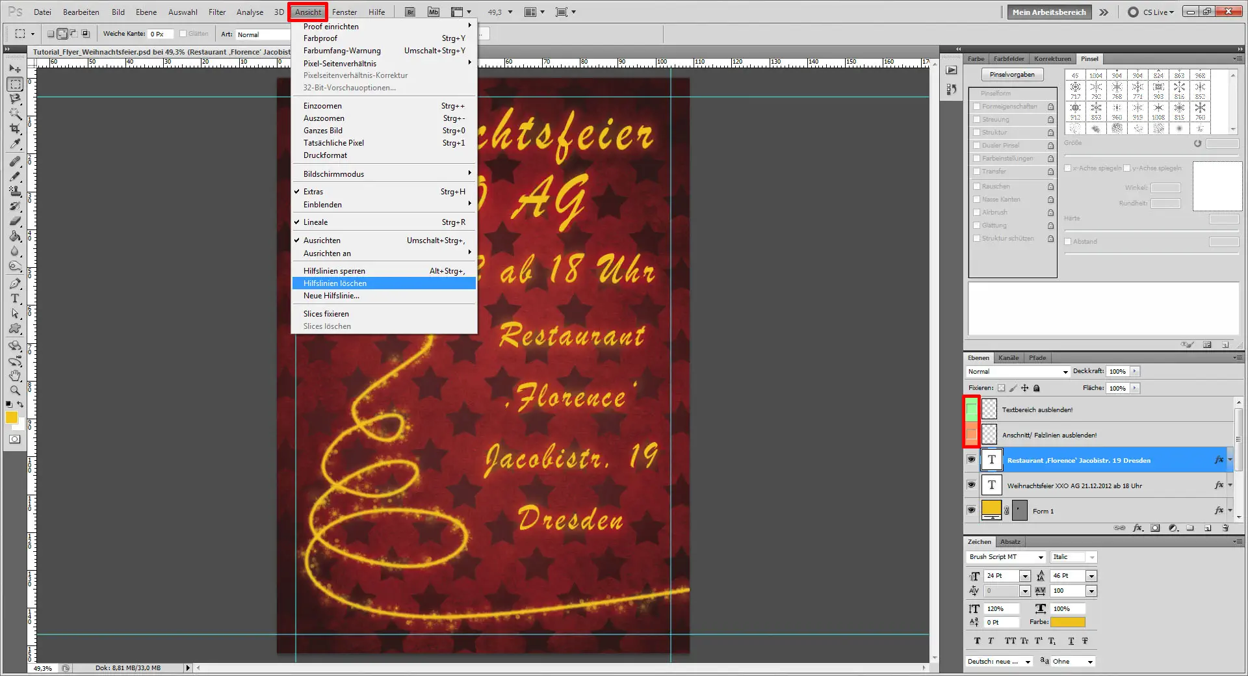Expand effects on Form 1 layer
This screenshot has width=1248, height=676.
tap(1230, 511)
